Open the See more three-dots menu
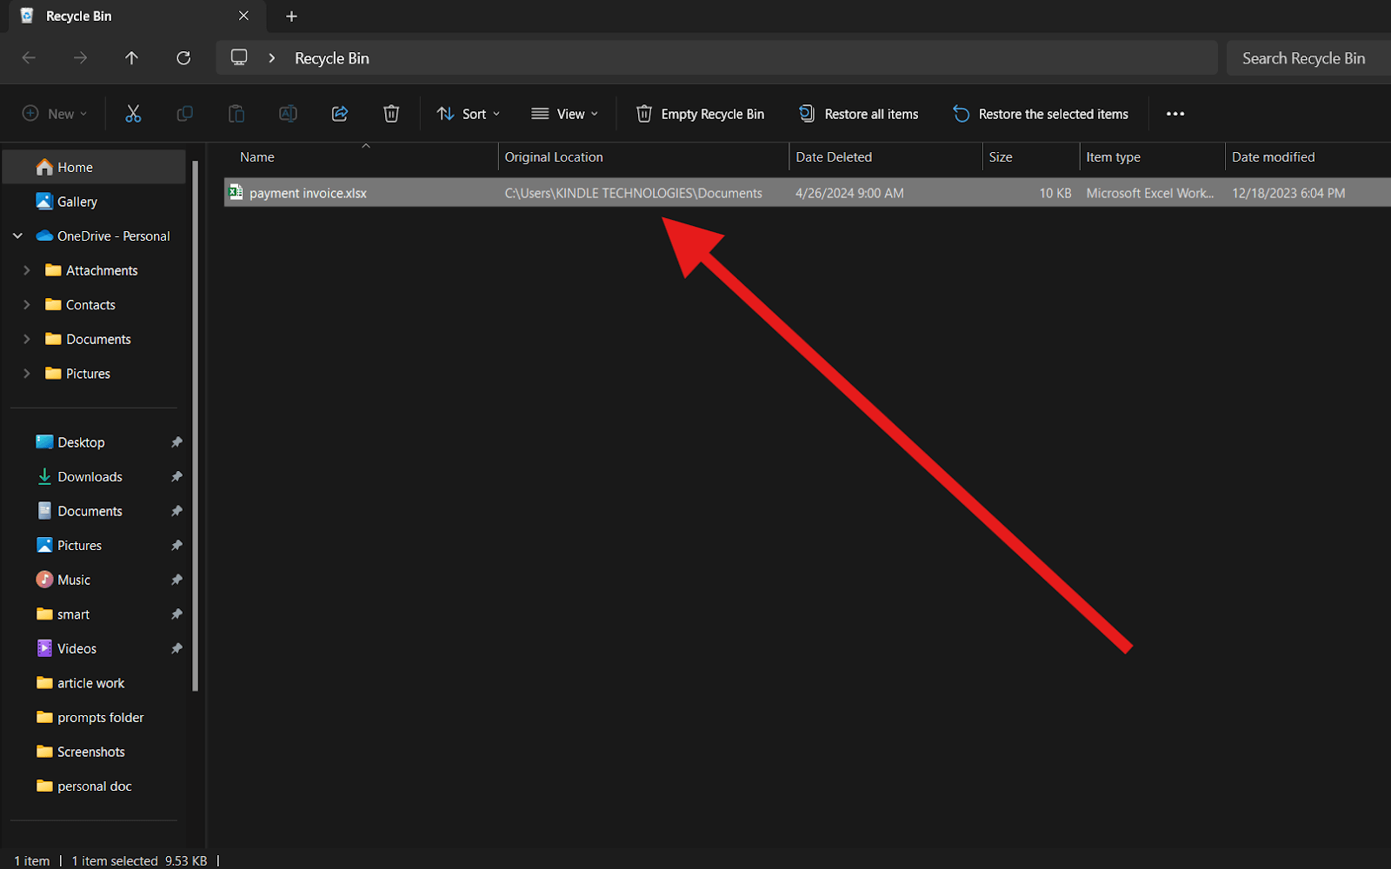The image size is (1391, 869). pos(1175,114)
